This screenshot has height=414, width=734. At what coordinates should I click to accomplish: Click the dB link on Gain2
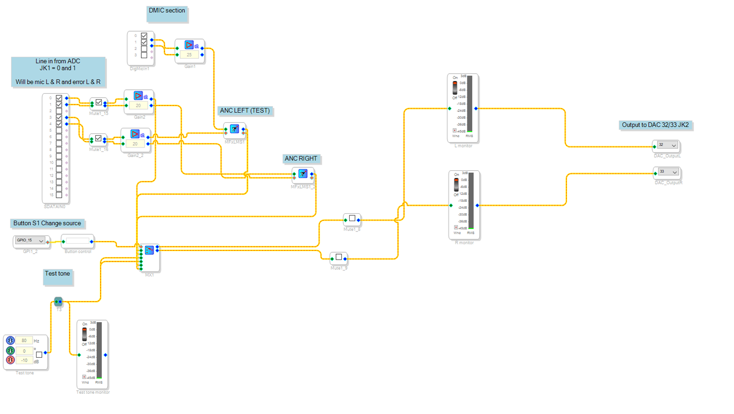[x=146, y=97]
